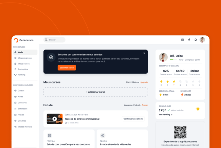The height and width of the screenshot is (148, 221).
Task: Click the Upgrade plan link
Action: pos(144,82)
